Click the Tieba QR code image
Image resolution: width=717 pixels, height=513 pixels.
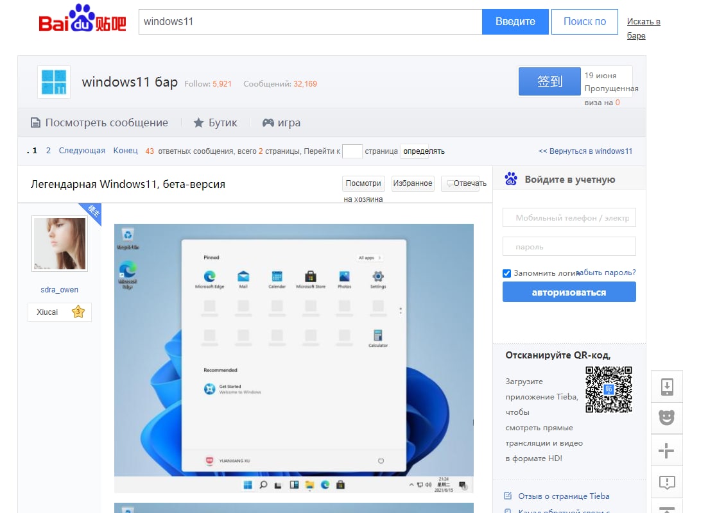coord(609,390)
